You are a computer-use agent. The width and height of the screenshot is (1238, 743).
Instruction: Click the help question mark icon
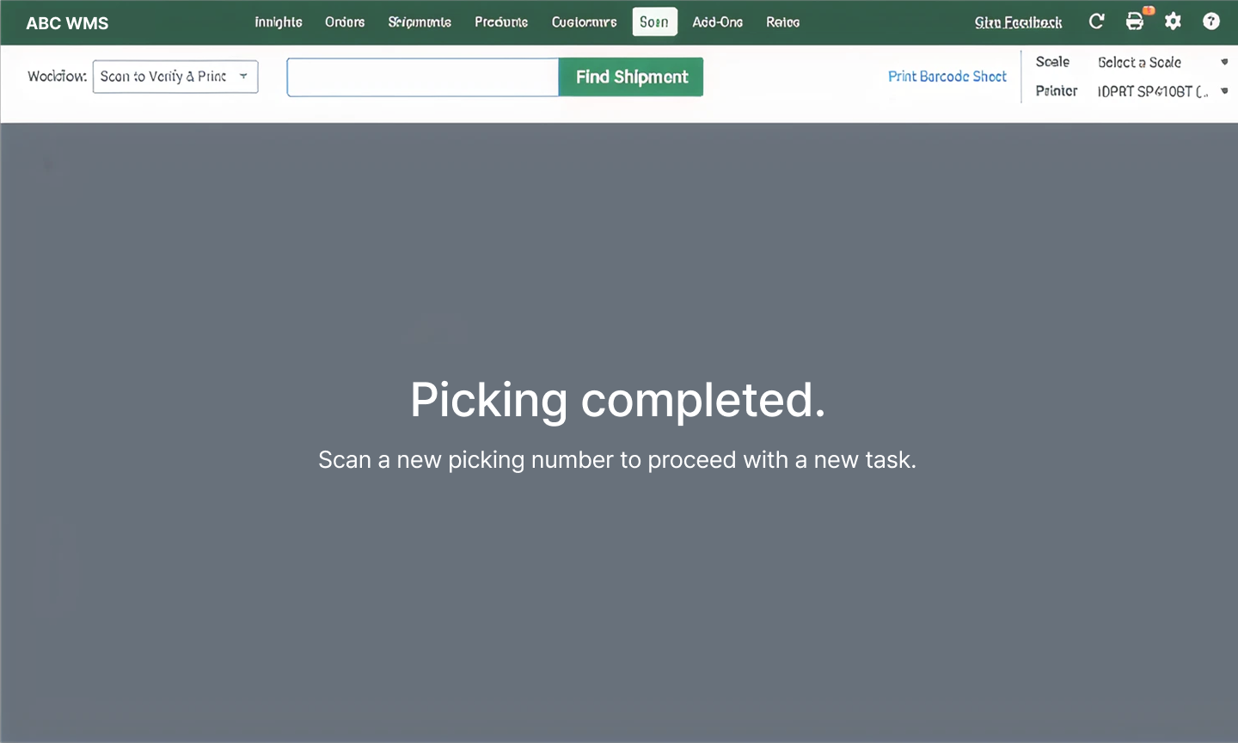click(x=1210, y=21)
